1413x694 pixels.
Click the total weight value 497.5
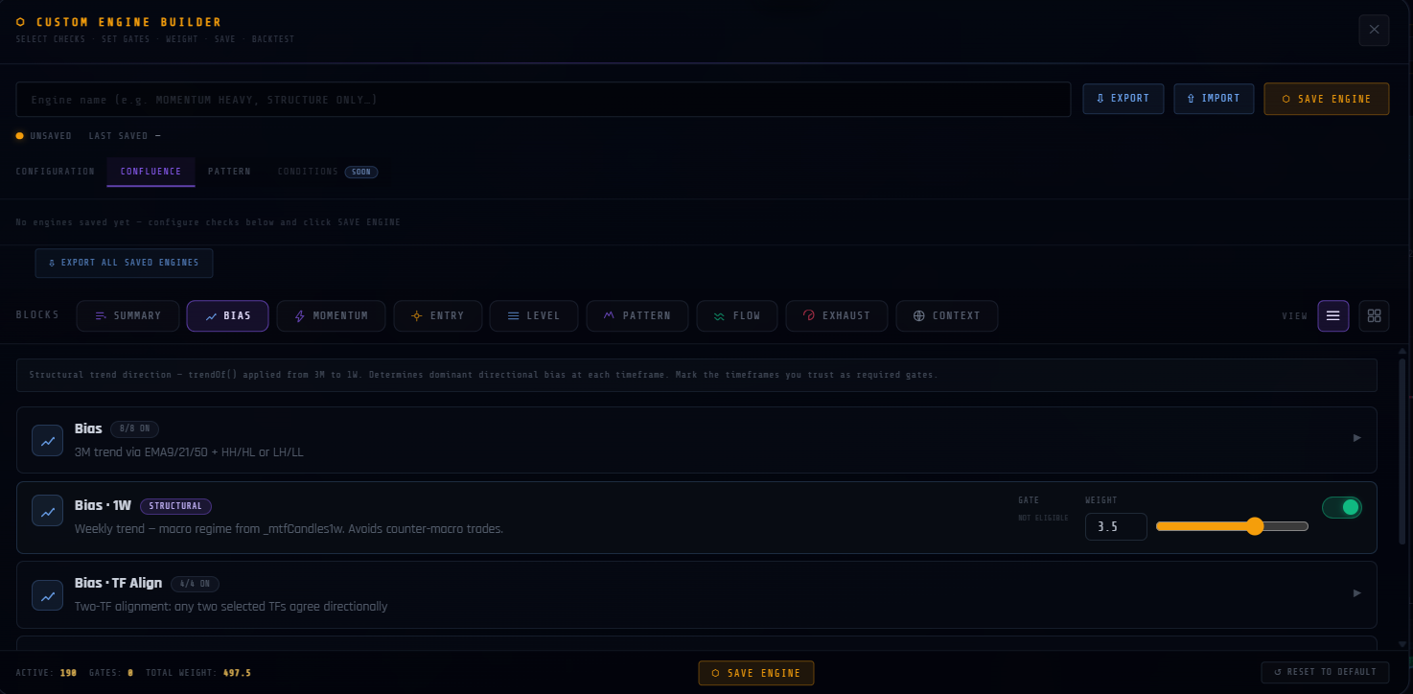[237, 673]
